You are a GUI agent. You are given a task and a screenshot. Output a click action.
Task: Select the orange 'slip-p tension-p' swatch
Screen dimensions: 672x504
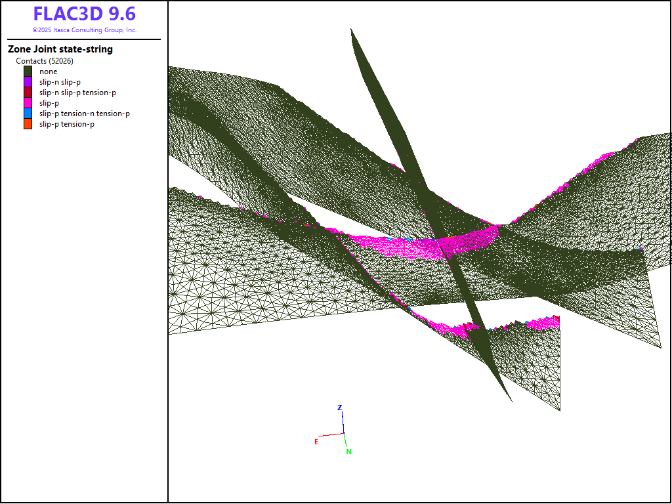(x=28, y=124)
